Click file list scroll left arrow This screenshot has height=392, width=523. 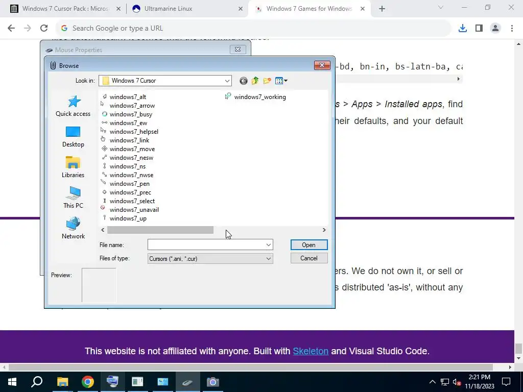pos(103,230)
